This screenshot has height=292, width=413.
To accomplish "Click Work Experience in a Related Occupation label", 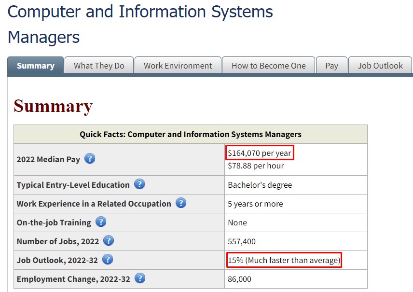I will click(x=94, y=204).
